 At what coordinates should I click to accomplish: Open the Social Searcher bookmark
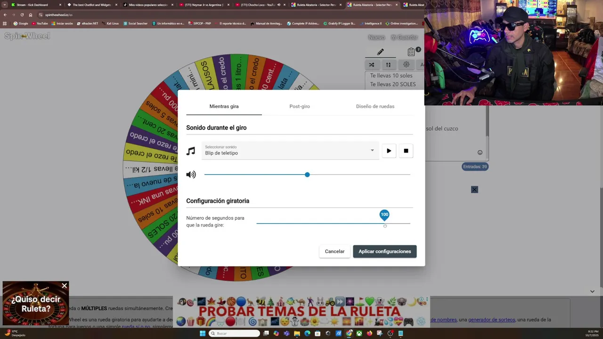pos(136,24)
